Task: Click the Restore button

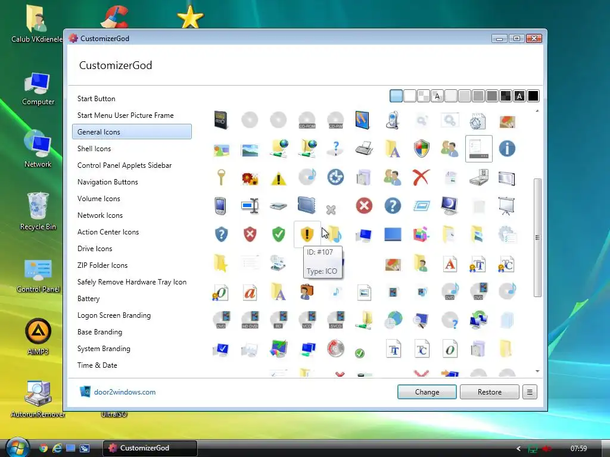Action: (x=490, y=392)
